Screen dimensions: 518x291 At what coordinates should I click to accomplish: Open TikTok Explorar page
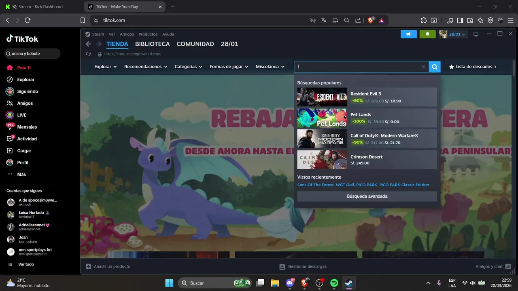25,80
